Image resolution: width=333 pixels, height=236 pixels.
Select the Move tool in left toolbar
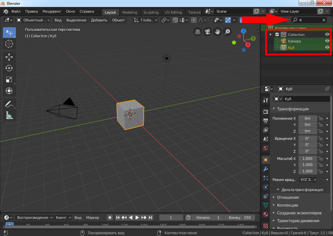tap(9, 57)
